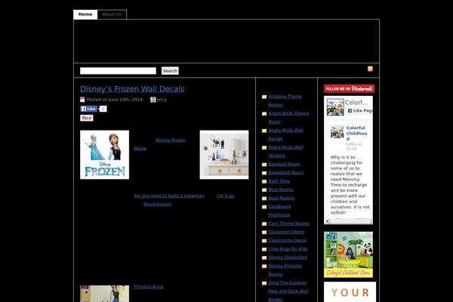Click the author icon next to jerry
Screen dimensions: 453x302
click(x=153, y=100)
